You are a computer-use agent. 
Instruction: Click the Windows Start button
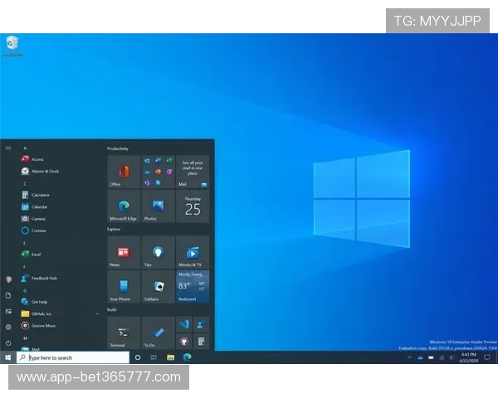coord(7,357)
